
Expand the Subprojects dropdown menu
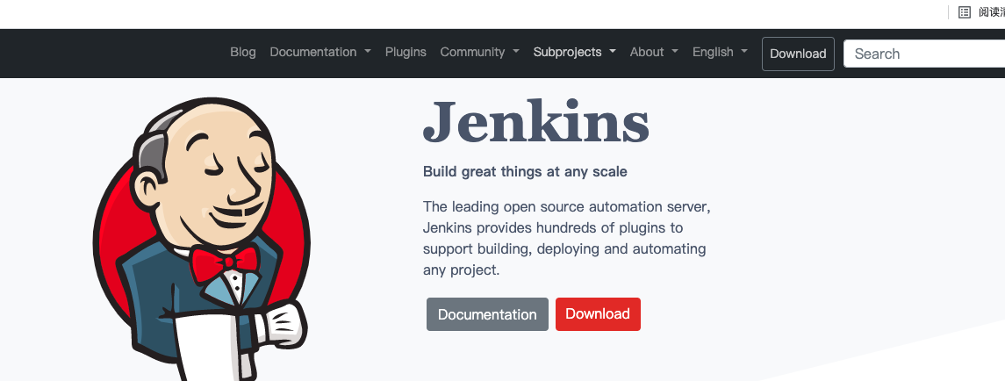point(574,52)
